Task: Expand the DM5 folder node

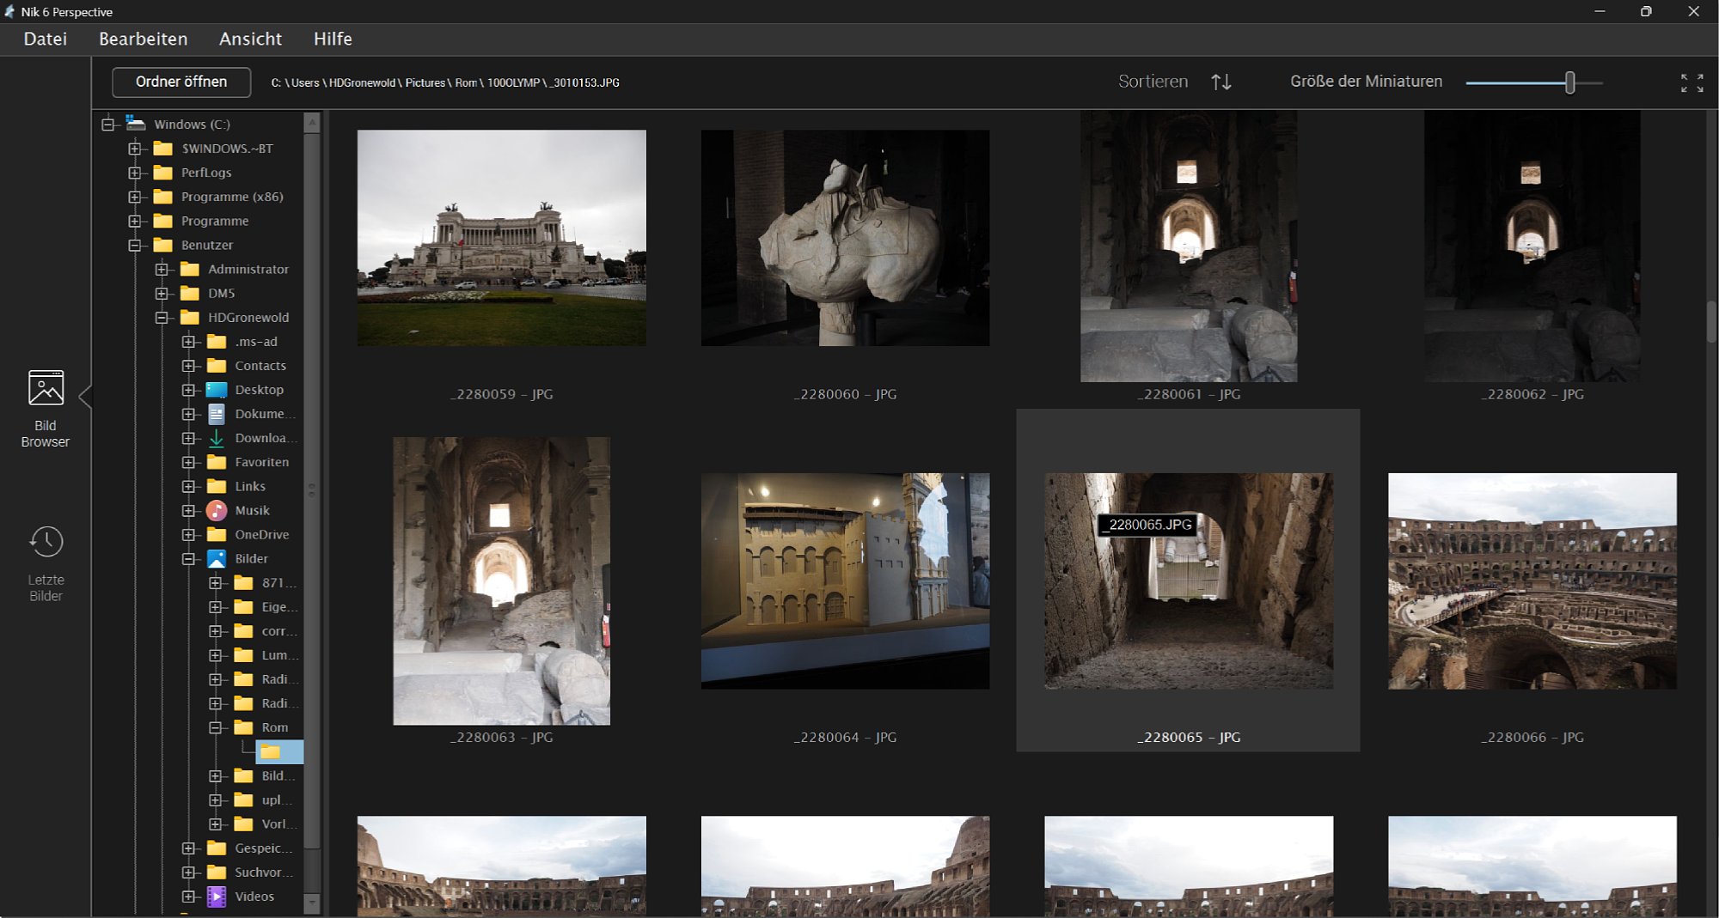Action: pyautogui.click(x=161, y=294)
